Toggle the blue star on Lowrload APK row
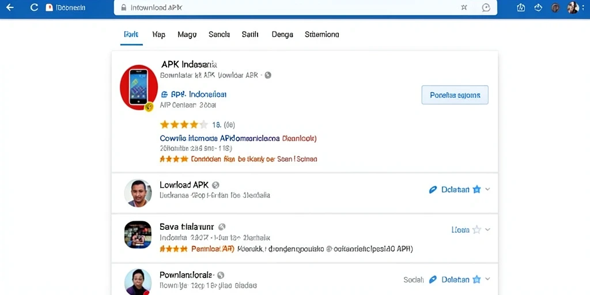 476,189
